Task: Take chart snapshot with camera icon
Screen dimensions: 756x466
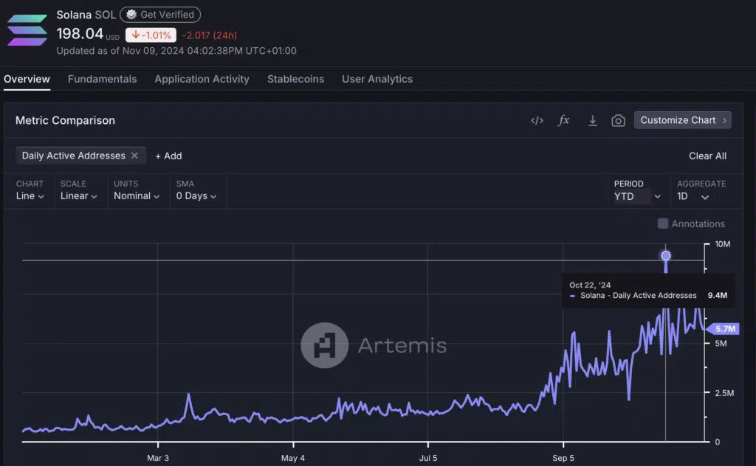Action: tap(618, 120)
